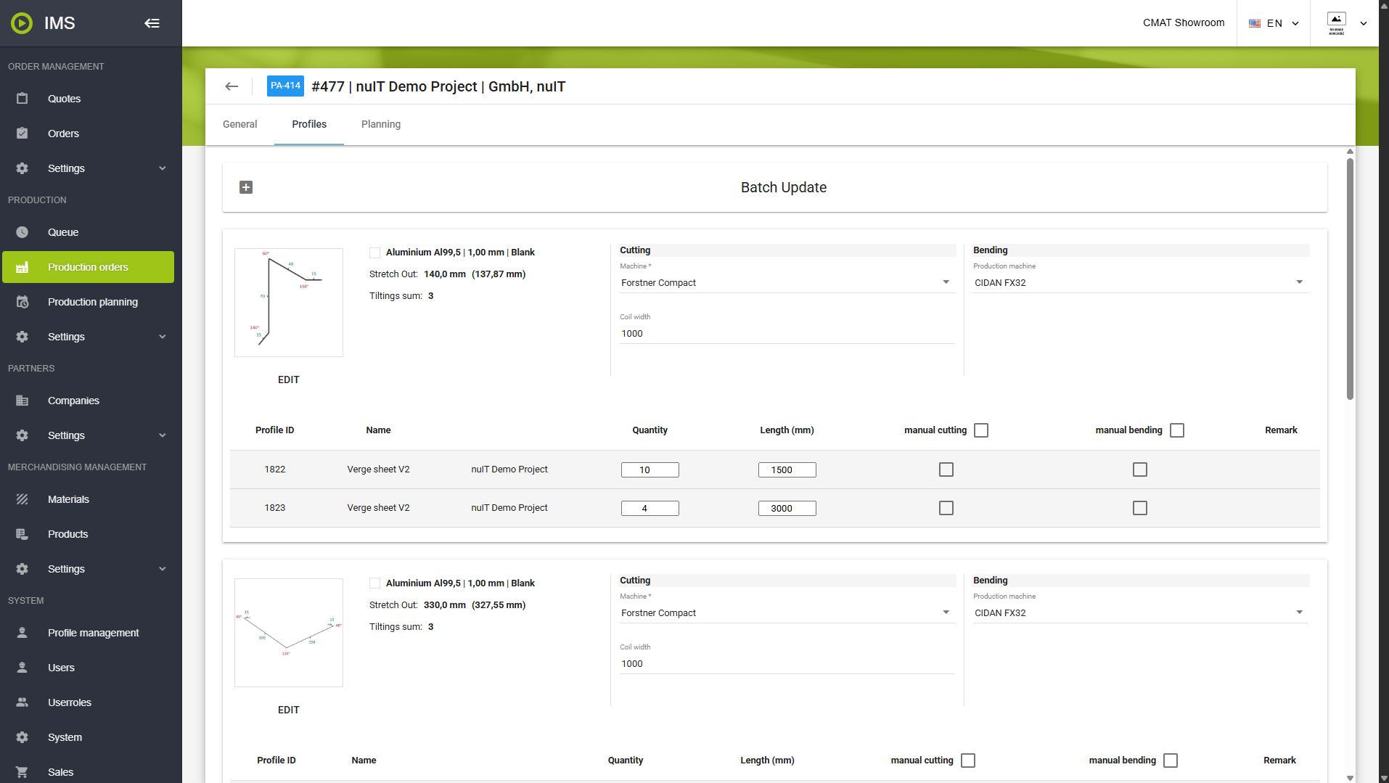
Task: Open Production planning calendar icon
Action: pyautogui.click(x=22, y=302)
